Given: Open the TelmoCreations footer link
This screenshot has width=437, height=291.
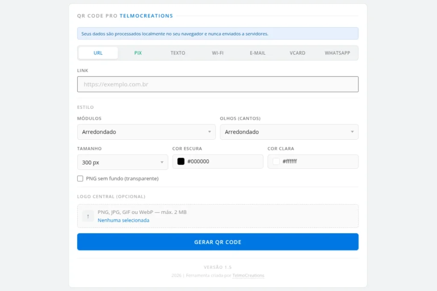Looking at the screenshot, I should click(248, 276).
